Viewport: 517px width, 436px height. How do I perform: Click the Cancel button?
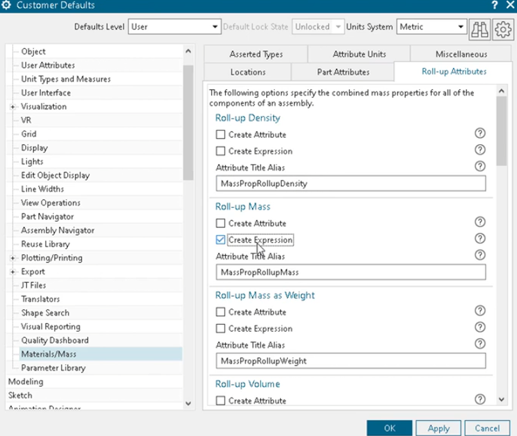[487, 428]
